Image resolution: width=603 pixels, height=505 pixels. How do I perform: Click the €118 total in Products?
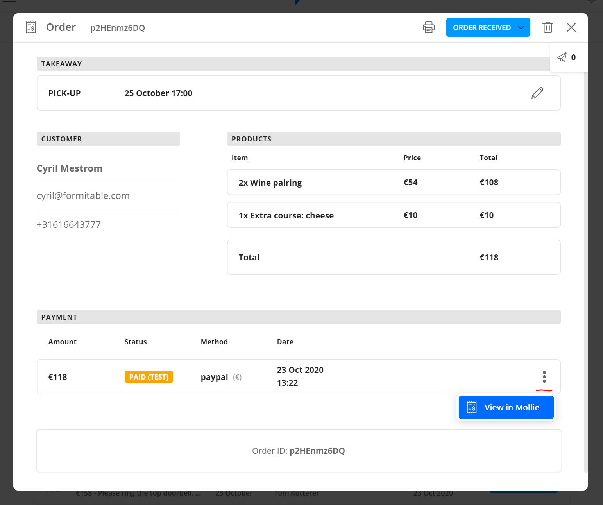489,257
